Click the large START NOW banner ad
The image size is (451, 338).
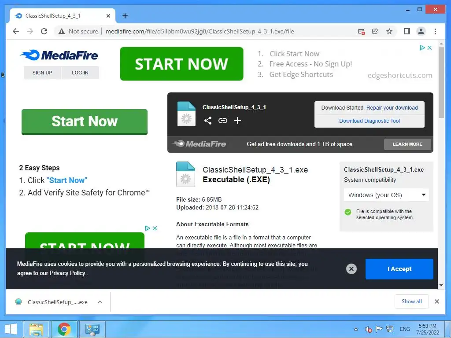click(181, 64)
